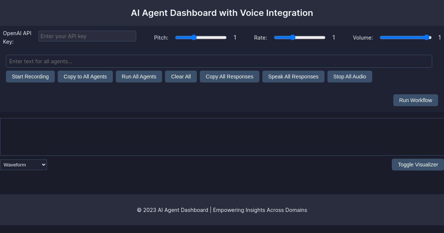The width and height of the screenshot is (444, 233).
Task: Click the Pitch value label
Action: click(x=235, y=37)
